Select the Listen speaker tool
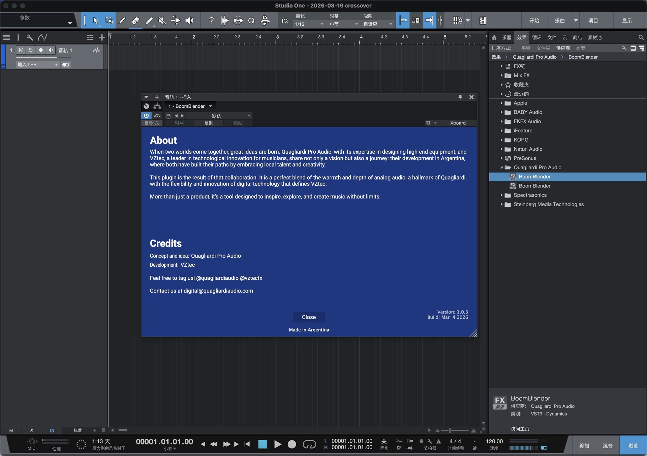This screenshot has width=647, height=456. click(x=189, y=21)
